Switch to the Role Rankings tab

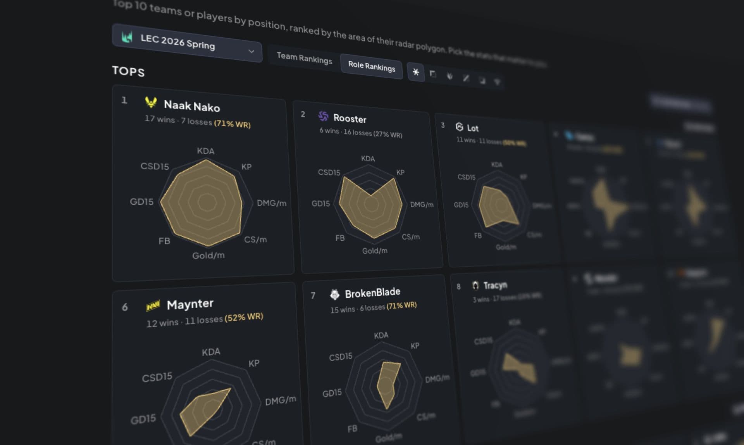[372, 66]
